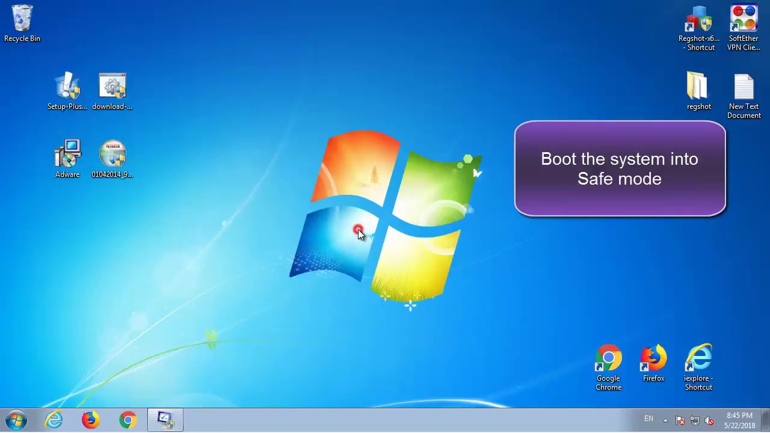This screenshot has height=433, width=770.
Task: Select the SoftEther VPN Client icon
Action: click(x=744, y=28)
